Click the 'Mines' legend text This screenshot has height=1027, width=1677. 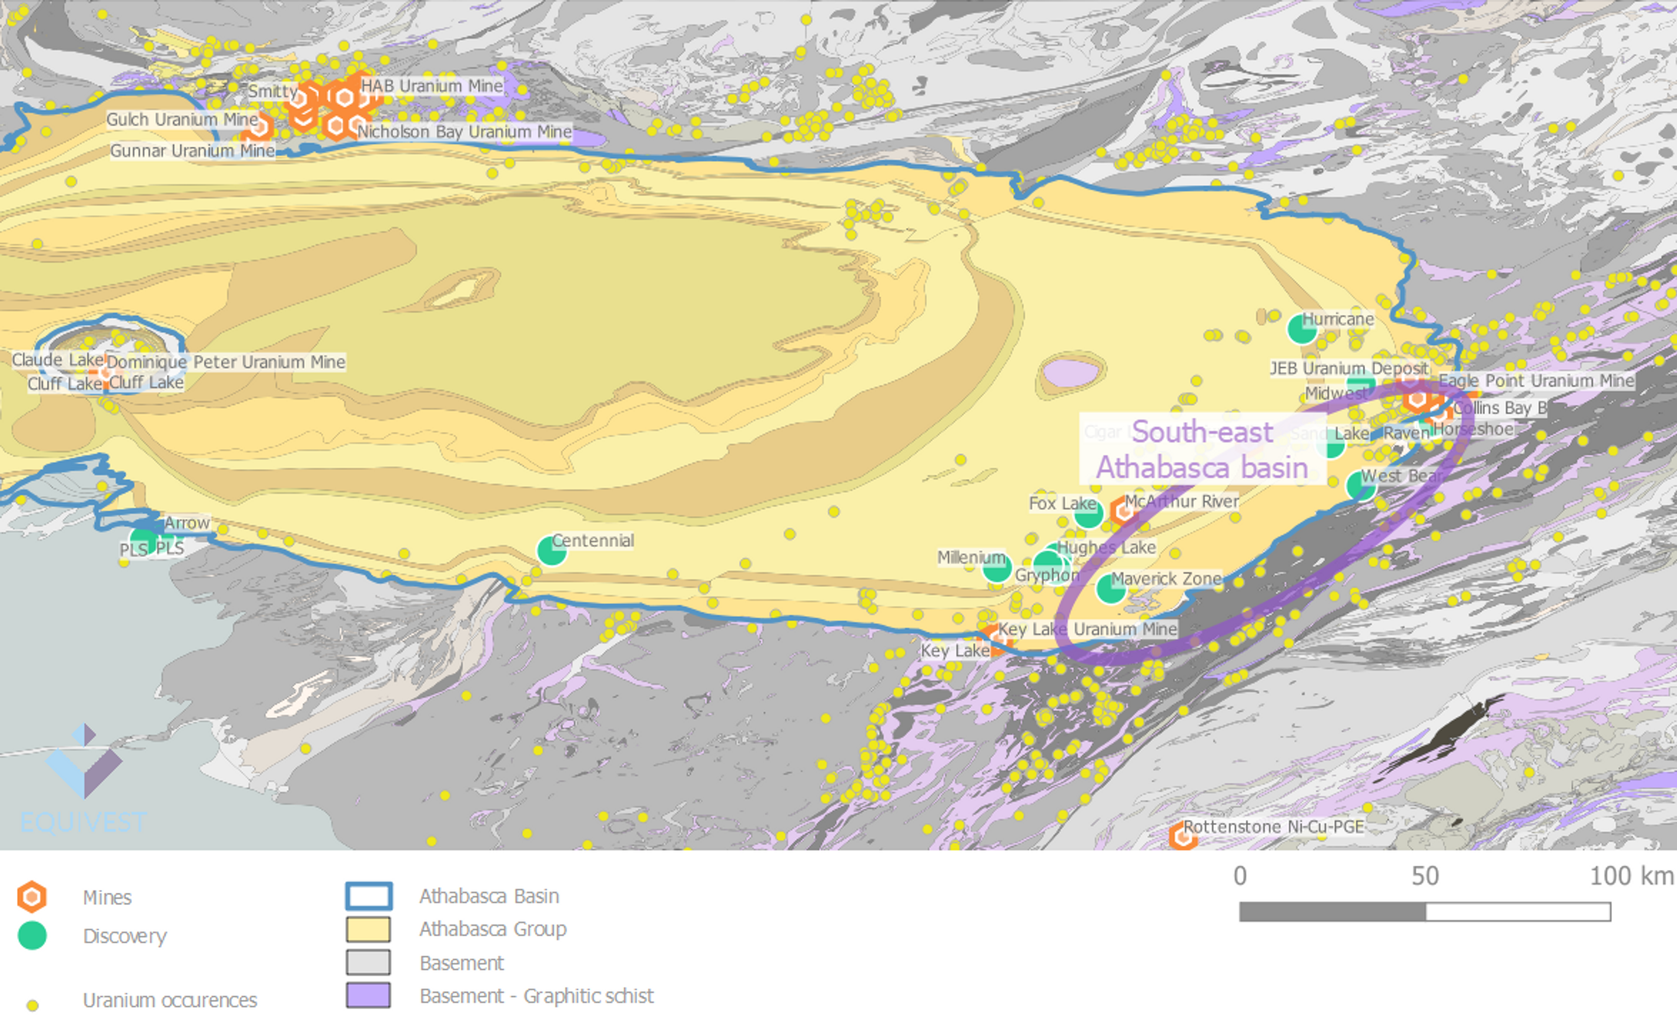[x=107, y=898]
